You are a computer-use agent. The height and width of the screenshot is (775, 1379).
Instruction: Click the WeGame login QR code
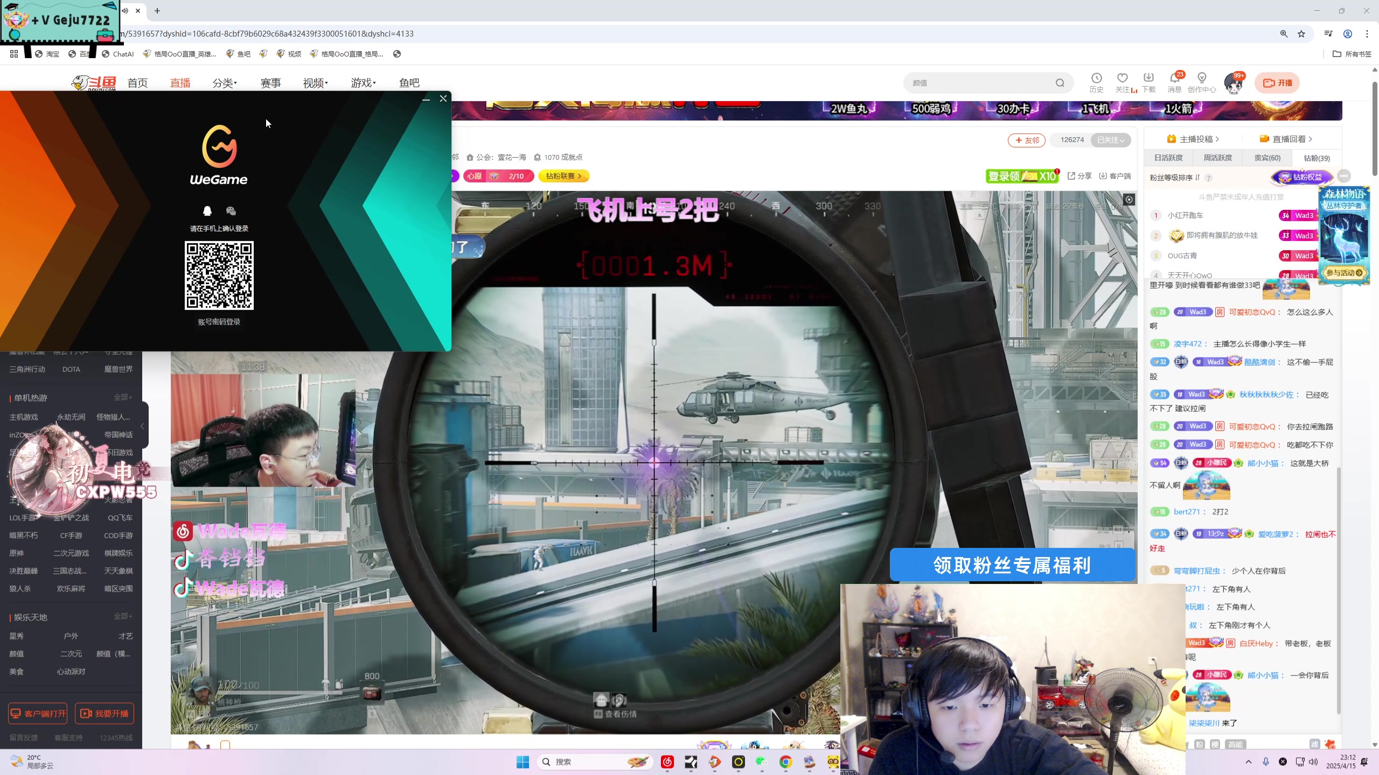point(219,275)
